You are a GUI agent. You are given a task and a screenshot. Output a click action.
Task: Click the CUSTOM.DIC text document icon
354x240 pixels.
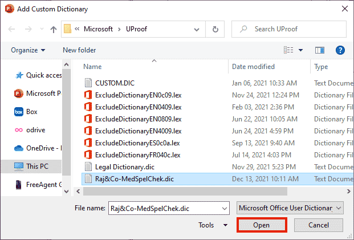point(88,83)
